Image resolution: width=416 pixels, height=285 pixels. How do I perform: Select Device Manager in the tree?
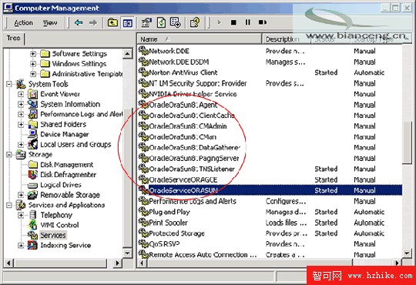(x=65, y=135)
